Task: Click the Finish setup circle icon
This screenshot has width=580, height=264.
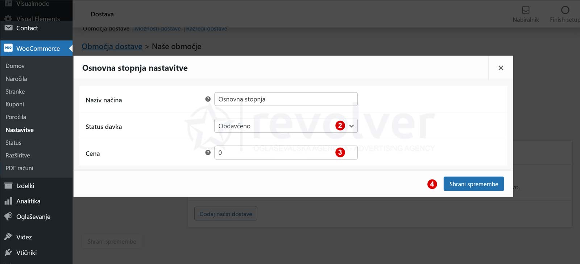Action: tap(565, 10)
